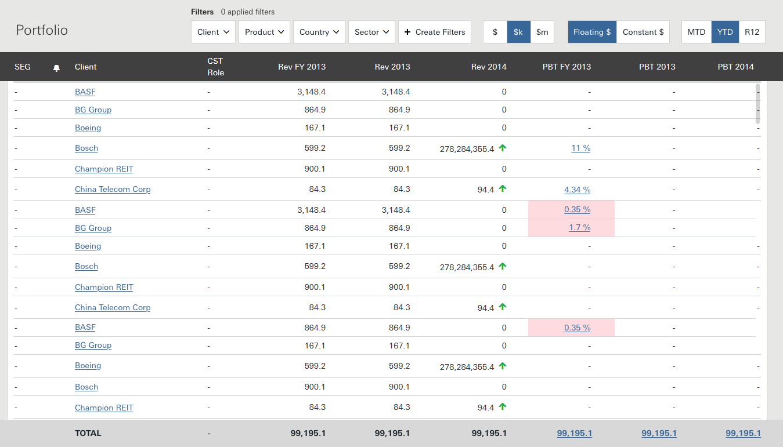Click the '0 applied filters' text

248,12
